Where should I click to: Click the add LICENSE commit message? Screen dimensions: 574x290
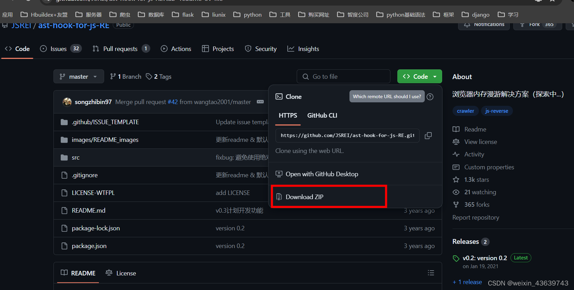pyautogui.click(x=233, y=193)
